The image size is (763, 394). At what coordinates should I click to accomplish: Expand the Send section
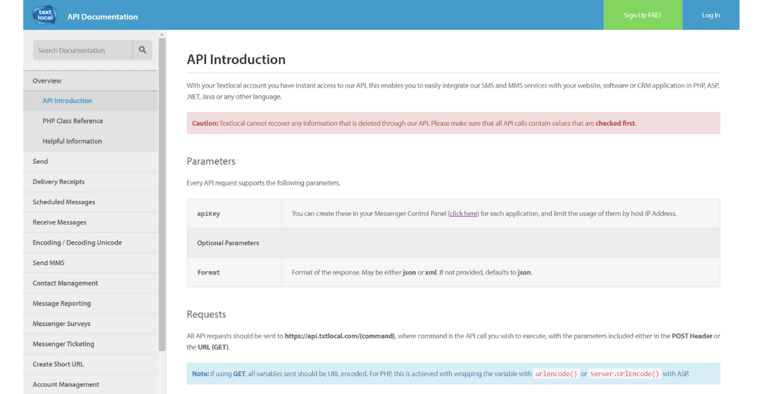click(90, 161)
